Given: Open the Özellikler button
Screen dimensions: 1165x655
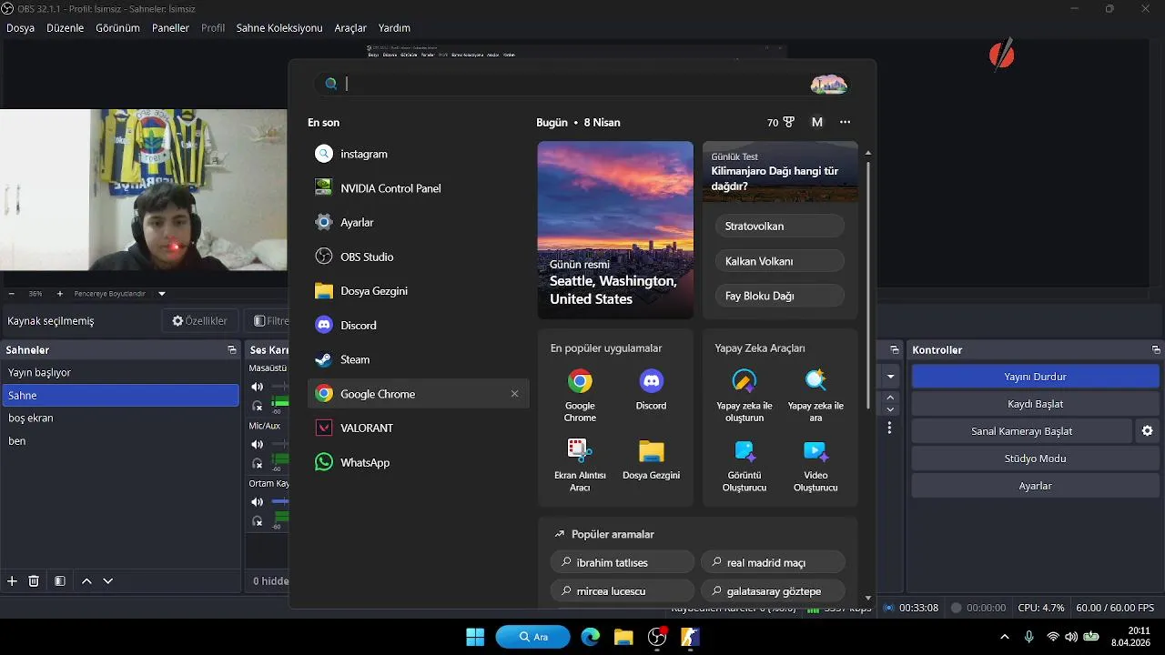Looking at the screenshot, I should [x=199, y=321].
